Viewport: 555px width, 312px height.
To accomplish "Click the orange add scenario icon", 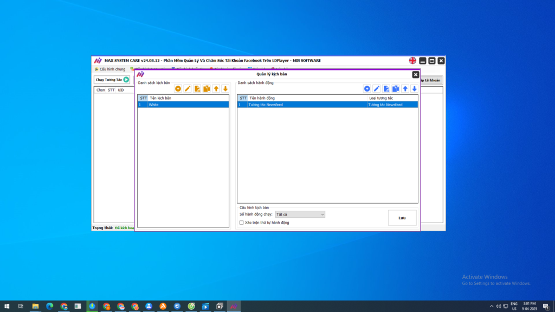I will click(x=178, y=88).
